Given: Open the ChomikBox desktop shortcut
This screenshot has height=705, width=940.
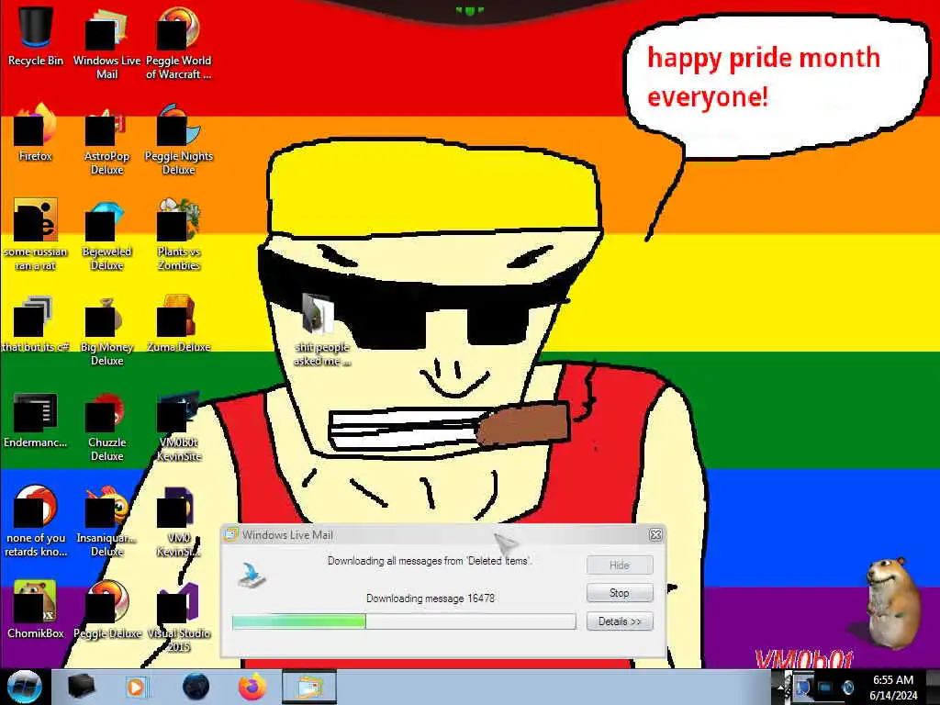Looking at the screenshot, I should 36,610.
